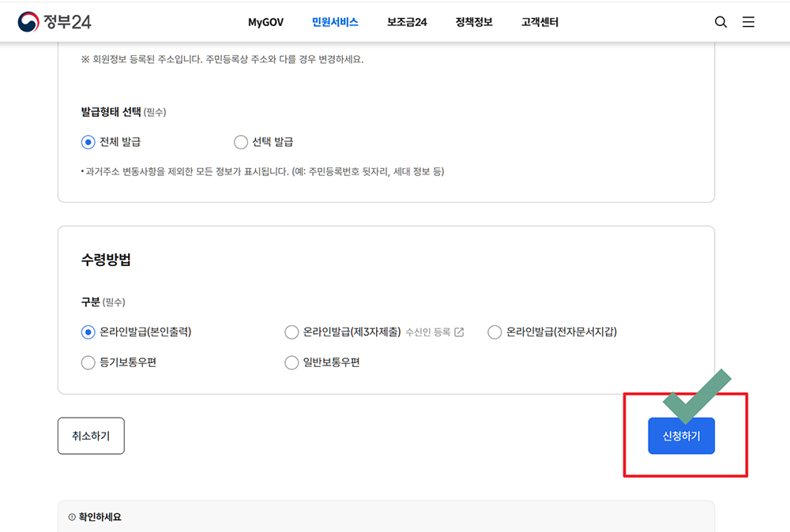Viewport: 790px width, 532px height.
Task: Open the MyGOV menu
Action: [x=265, y=22]
